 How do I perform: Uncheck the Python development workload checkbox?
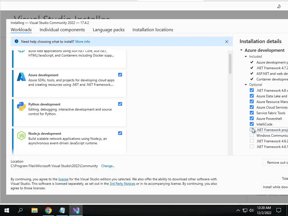pos(120,104)
